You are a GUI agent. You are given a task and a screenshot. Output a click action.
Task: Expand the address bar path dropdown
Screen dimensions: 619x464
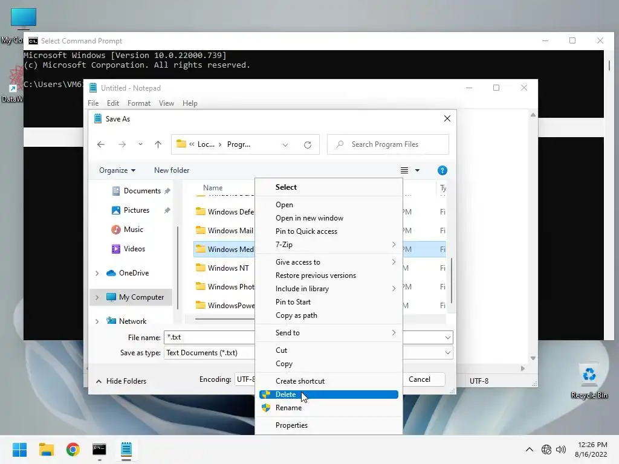point(285,145)
